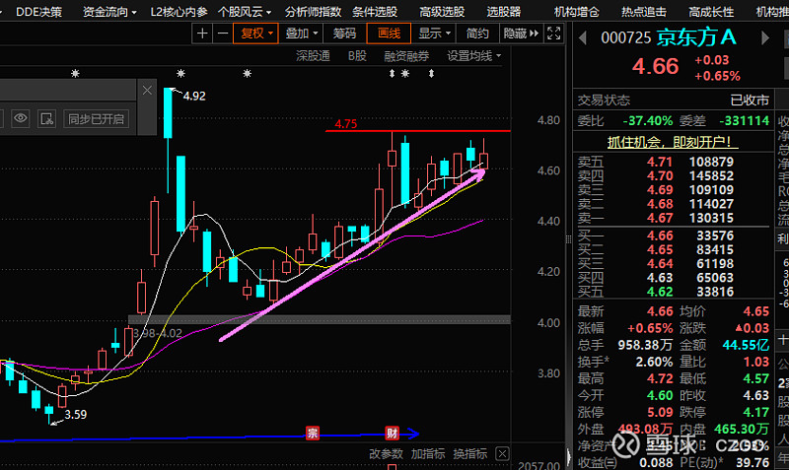Go to next stock with right arrow
The height and width of the screenshot is (470, 789).
pyautogui.click(x=765, y=37)
